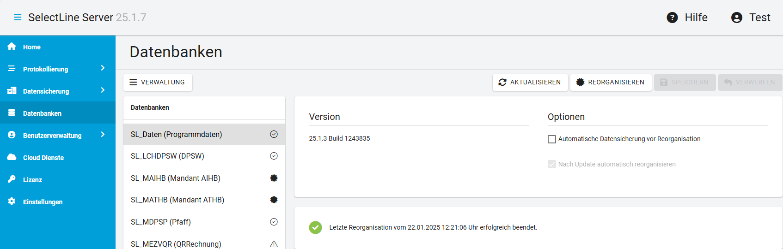Select Datenbanken in the sidebar

point(58,113)
